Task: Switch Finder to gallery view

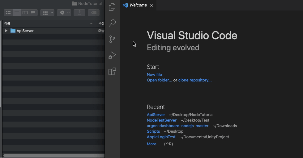Action: pyautogui.click(x=33, y=13)
